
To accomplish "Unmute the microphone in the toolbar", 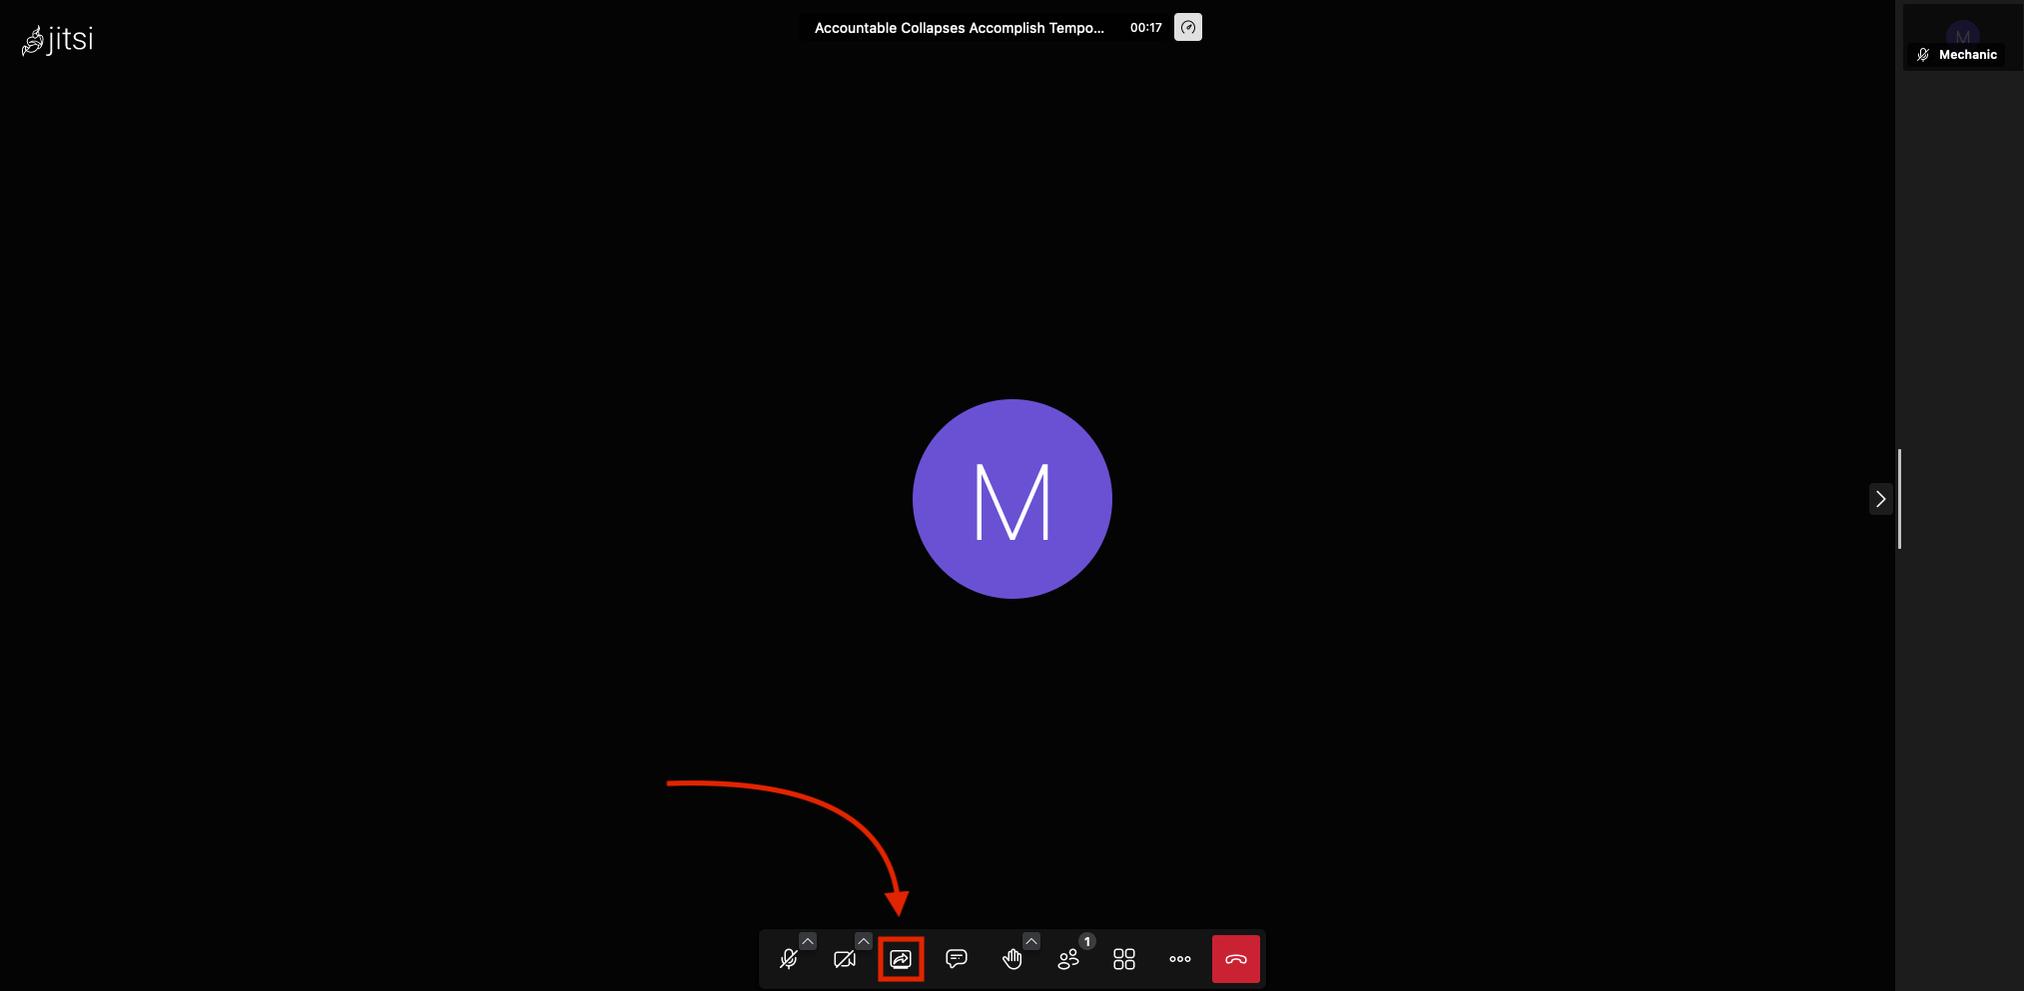I will (x=788, y=959).
